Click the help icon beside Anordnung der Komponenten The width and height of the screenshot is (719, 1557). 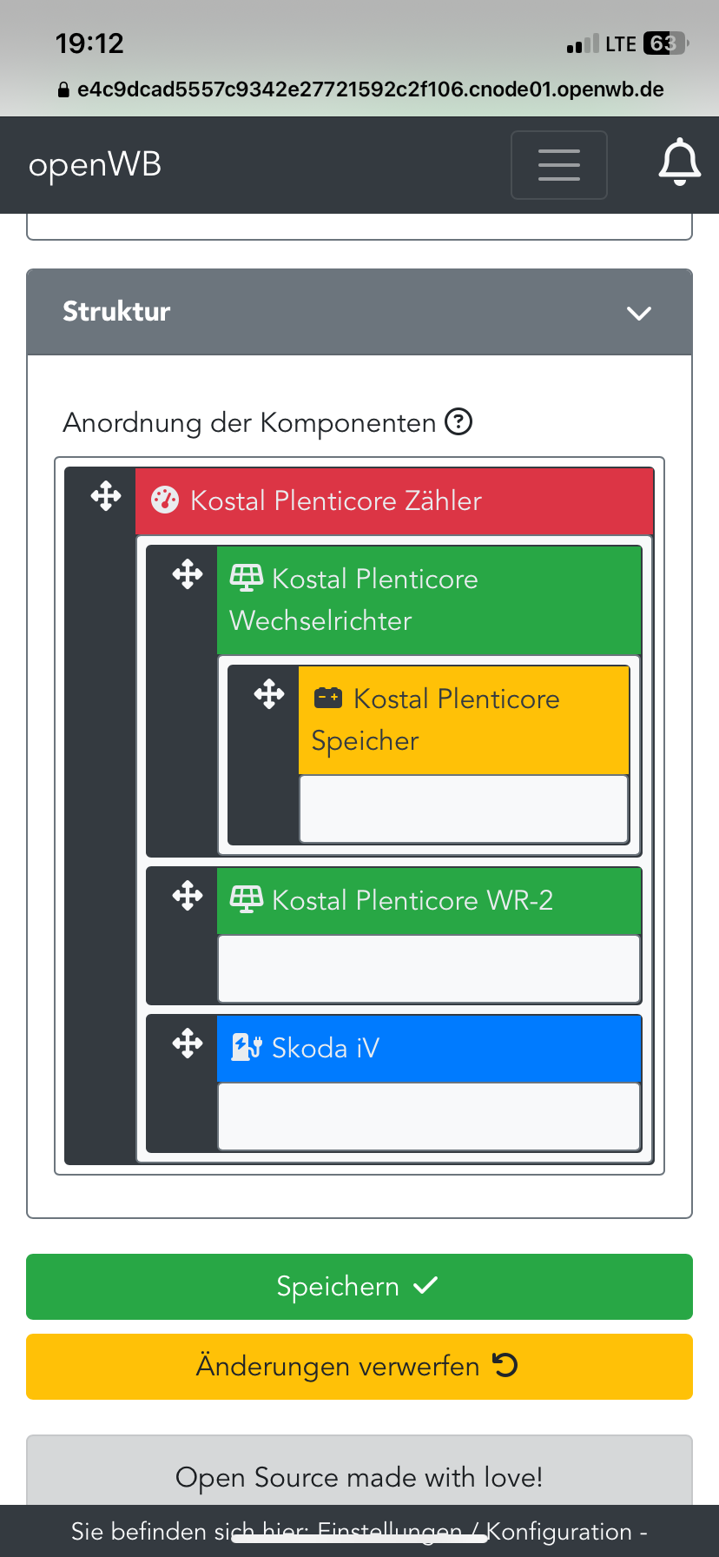458,422
